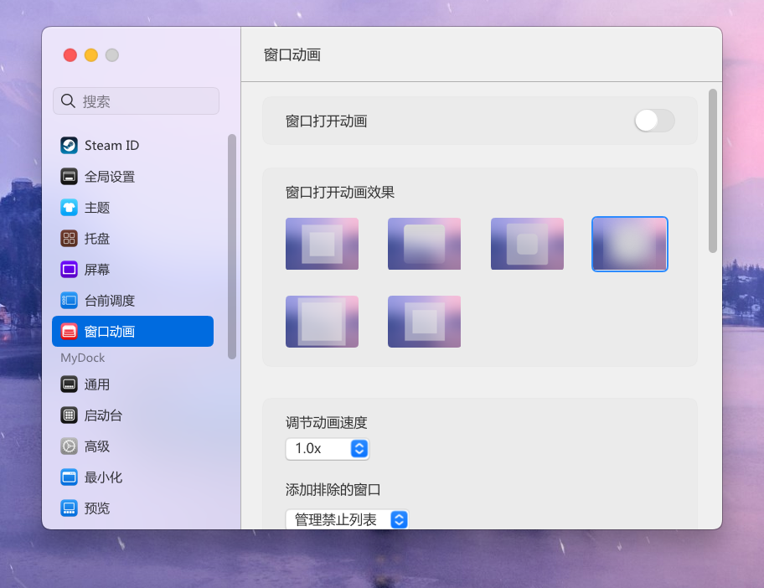The height and width of the screenshot is (588, 764).
Task: Open 最小化 under MyDock
Action: pyautogui.click(x=132, y=477)
